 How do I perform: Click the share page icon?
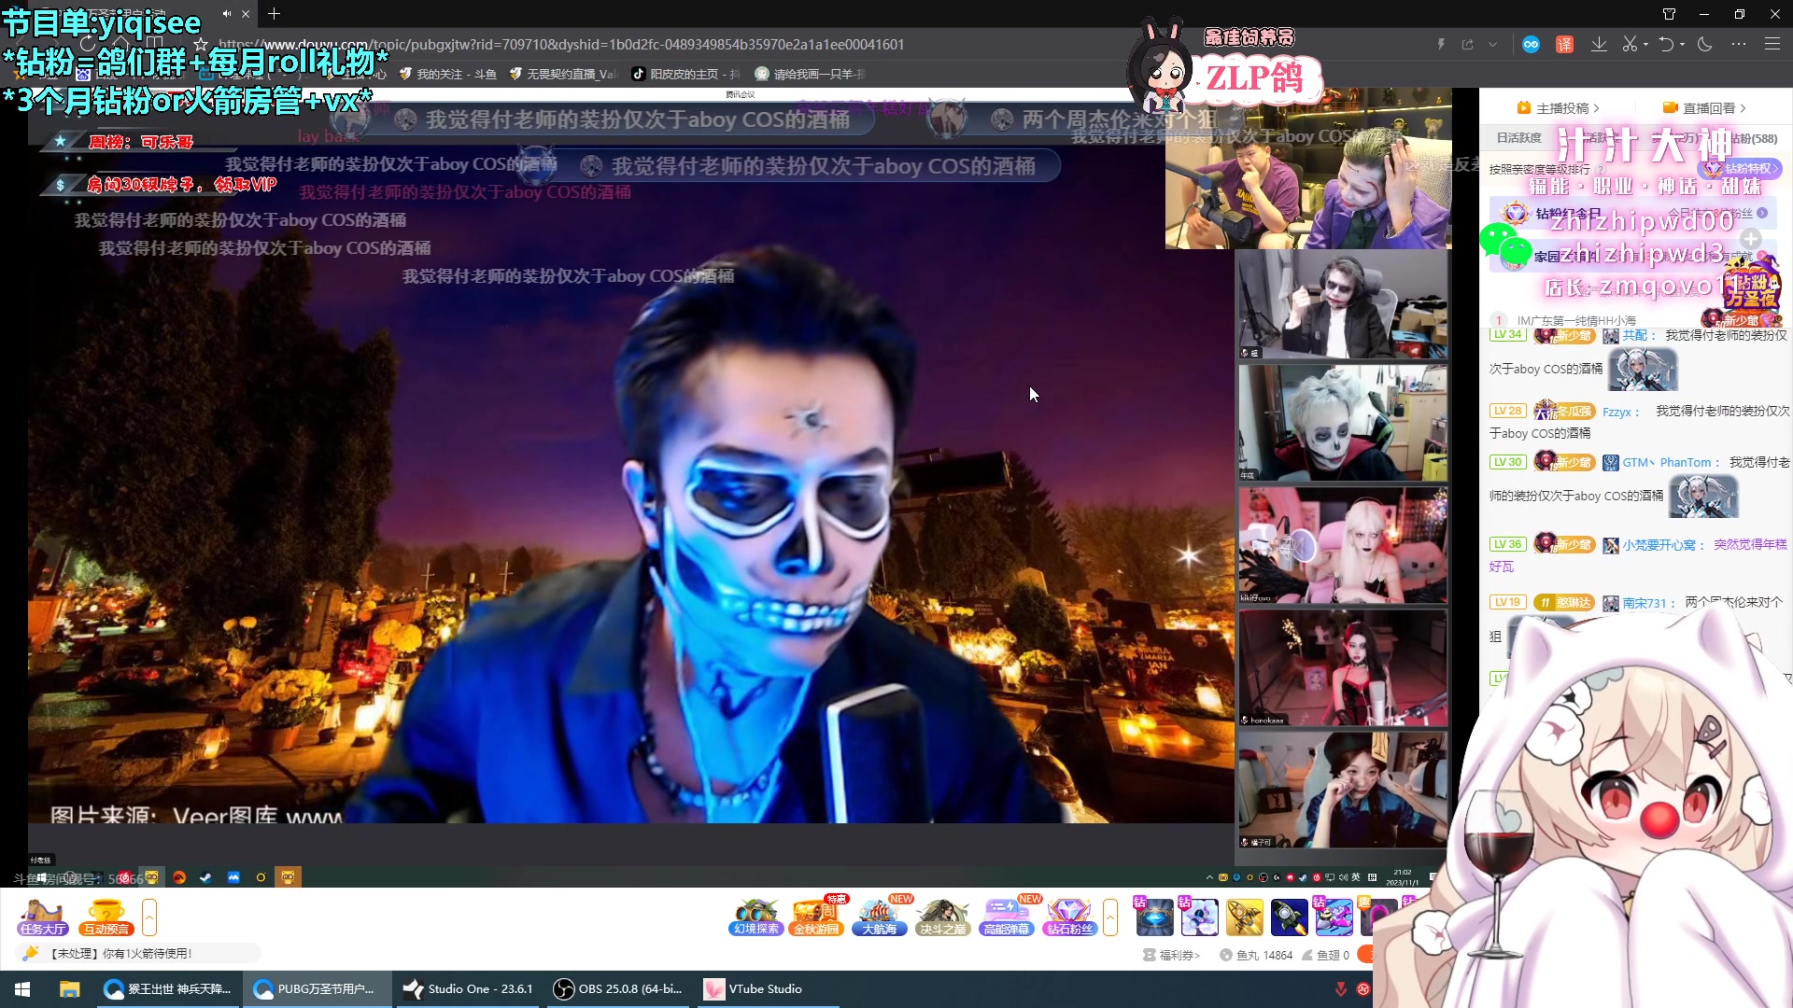click(1467, 44)
